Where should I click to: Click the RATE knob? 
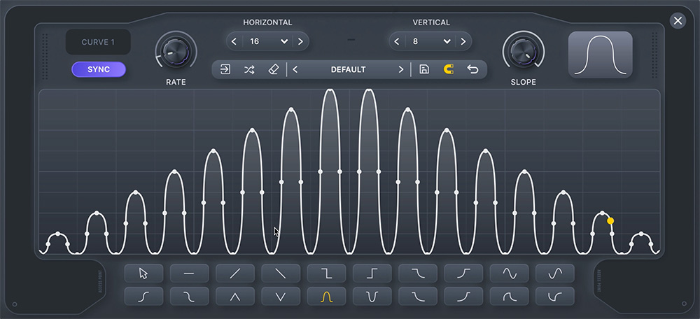pos(176,51)
